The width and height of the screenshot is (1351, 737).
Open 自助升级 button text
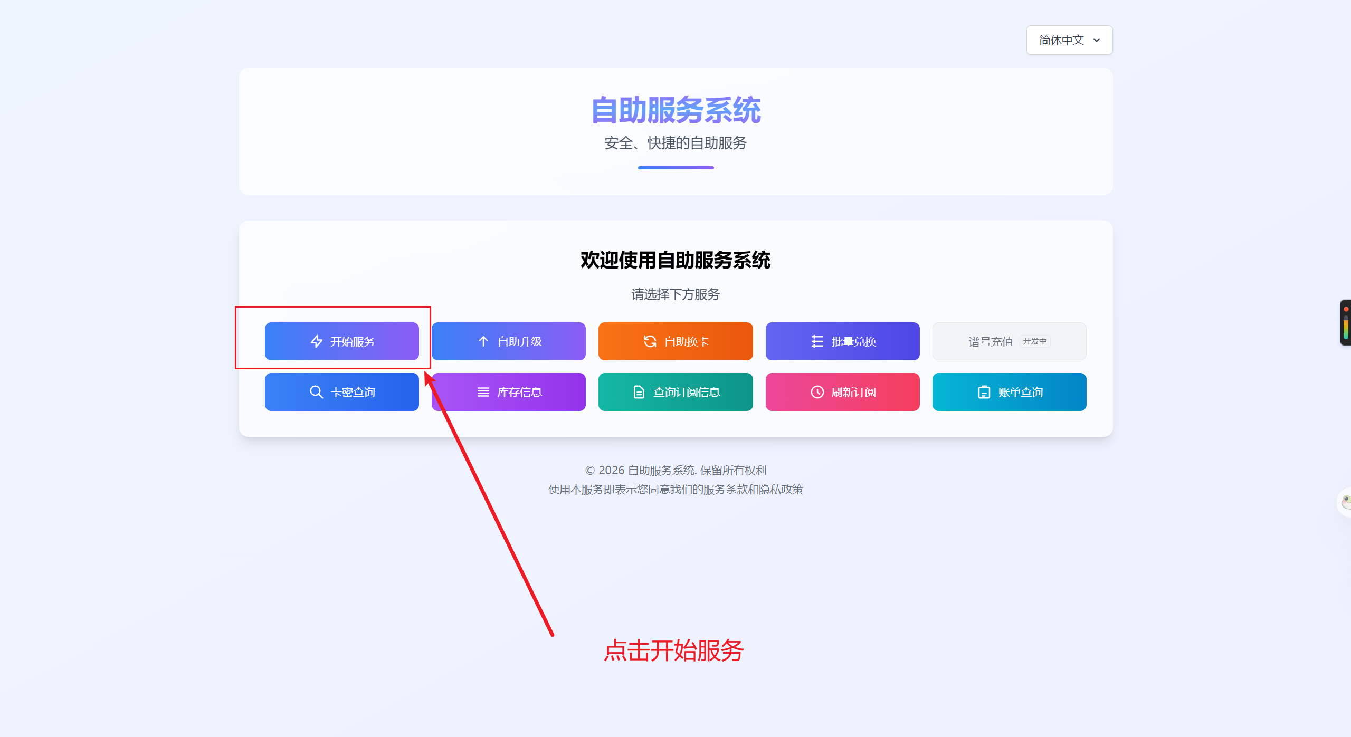click(x=520, y=341)
